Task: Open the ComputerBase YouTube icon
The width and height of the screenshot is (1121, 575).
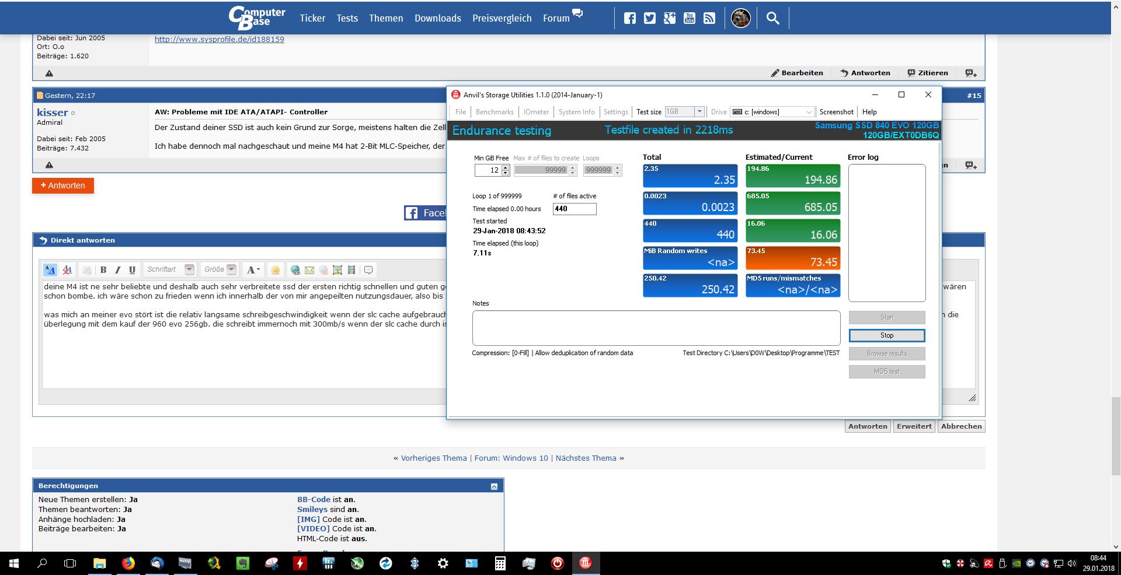Action: pos(690,18)
